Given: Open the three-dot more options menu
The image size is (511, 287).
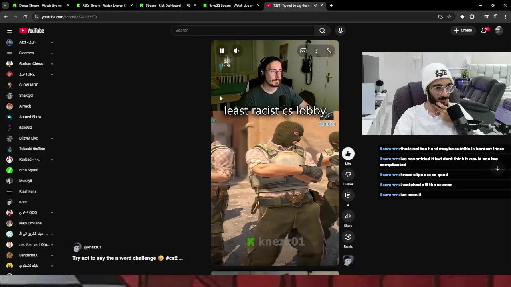Looking at the screenshot, I should pyautogui.click(x=316, y=51).
